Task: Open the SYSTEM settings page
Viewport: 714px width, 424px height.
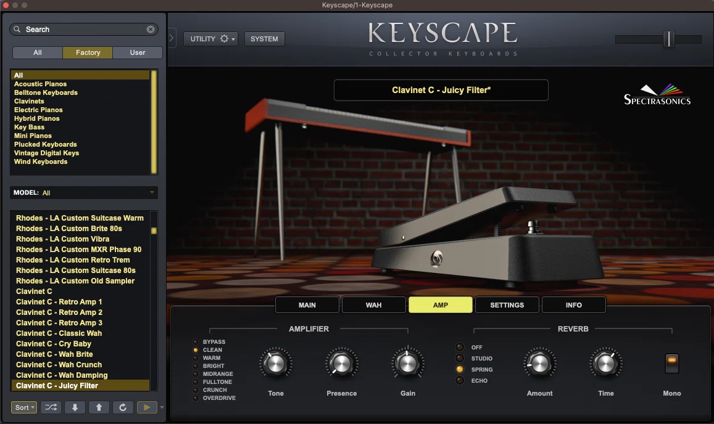Action: (264, 39)
